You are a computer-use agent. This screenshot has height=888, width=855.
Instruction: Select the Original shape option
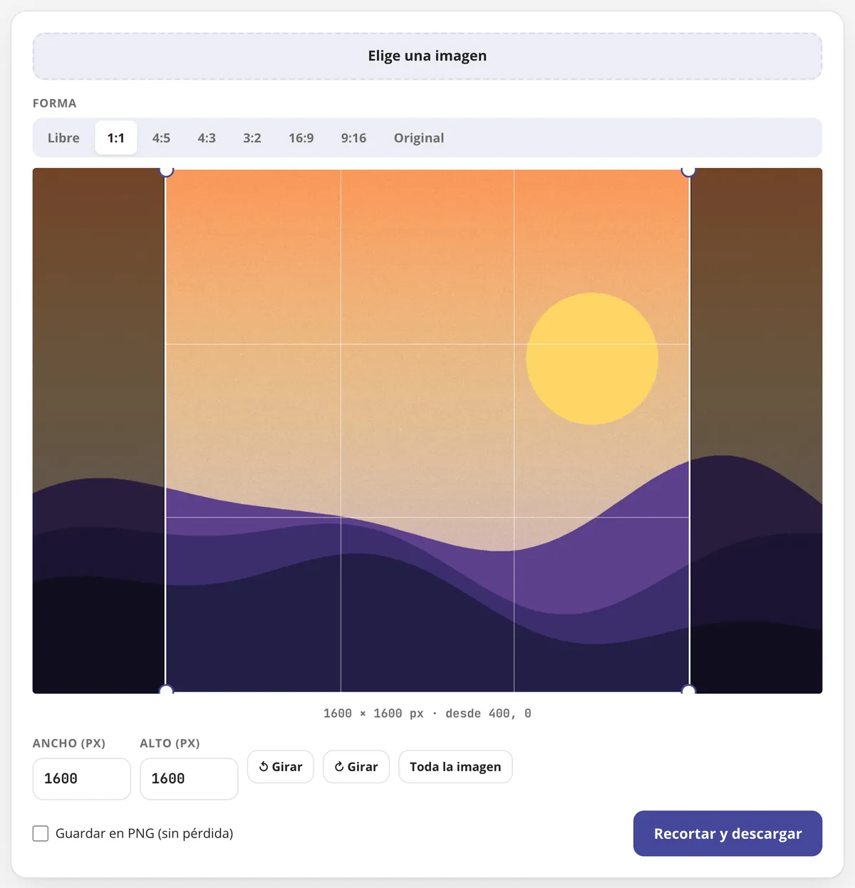419,138
